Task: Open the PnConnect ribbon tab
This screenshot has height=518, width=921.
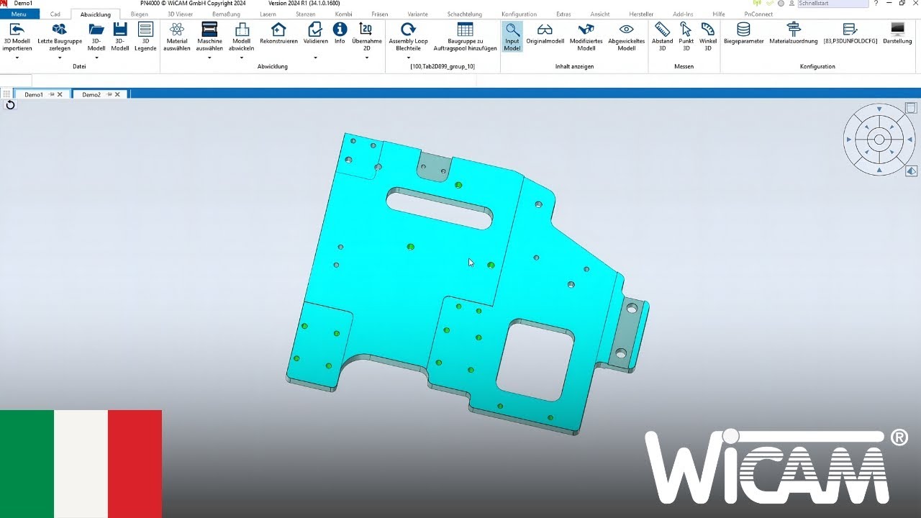Action: tap(758, 14)
